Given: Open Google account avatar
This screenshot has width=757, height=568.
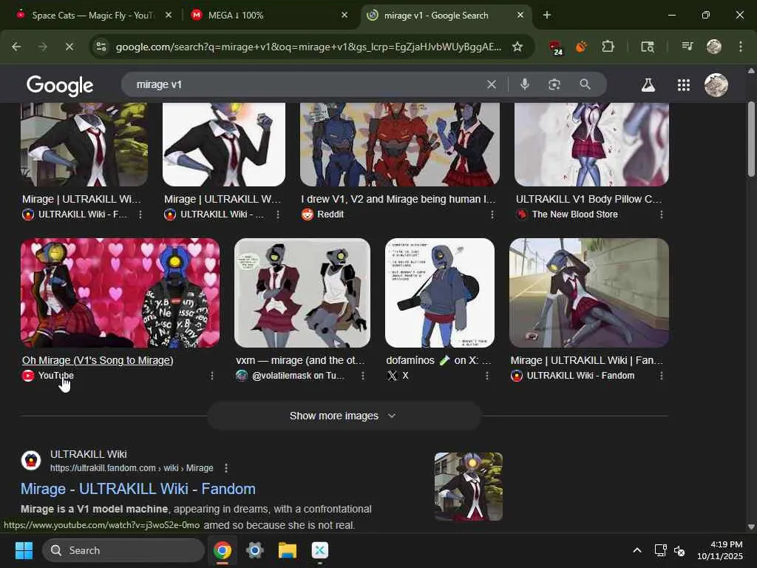Looking at the screenshot, I should point(716,85).
